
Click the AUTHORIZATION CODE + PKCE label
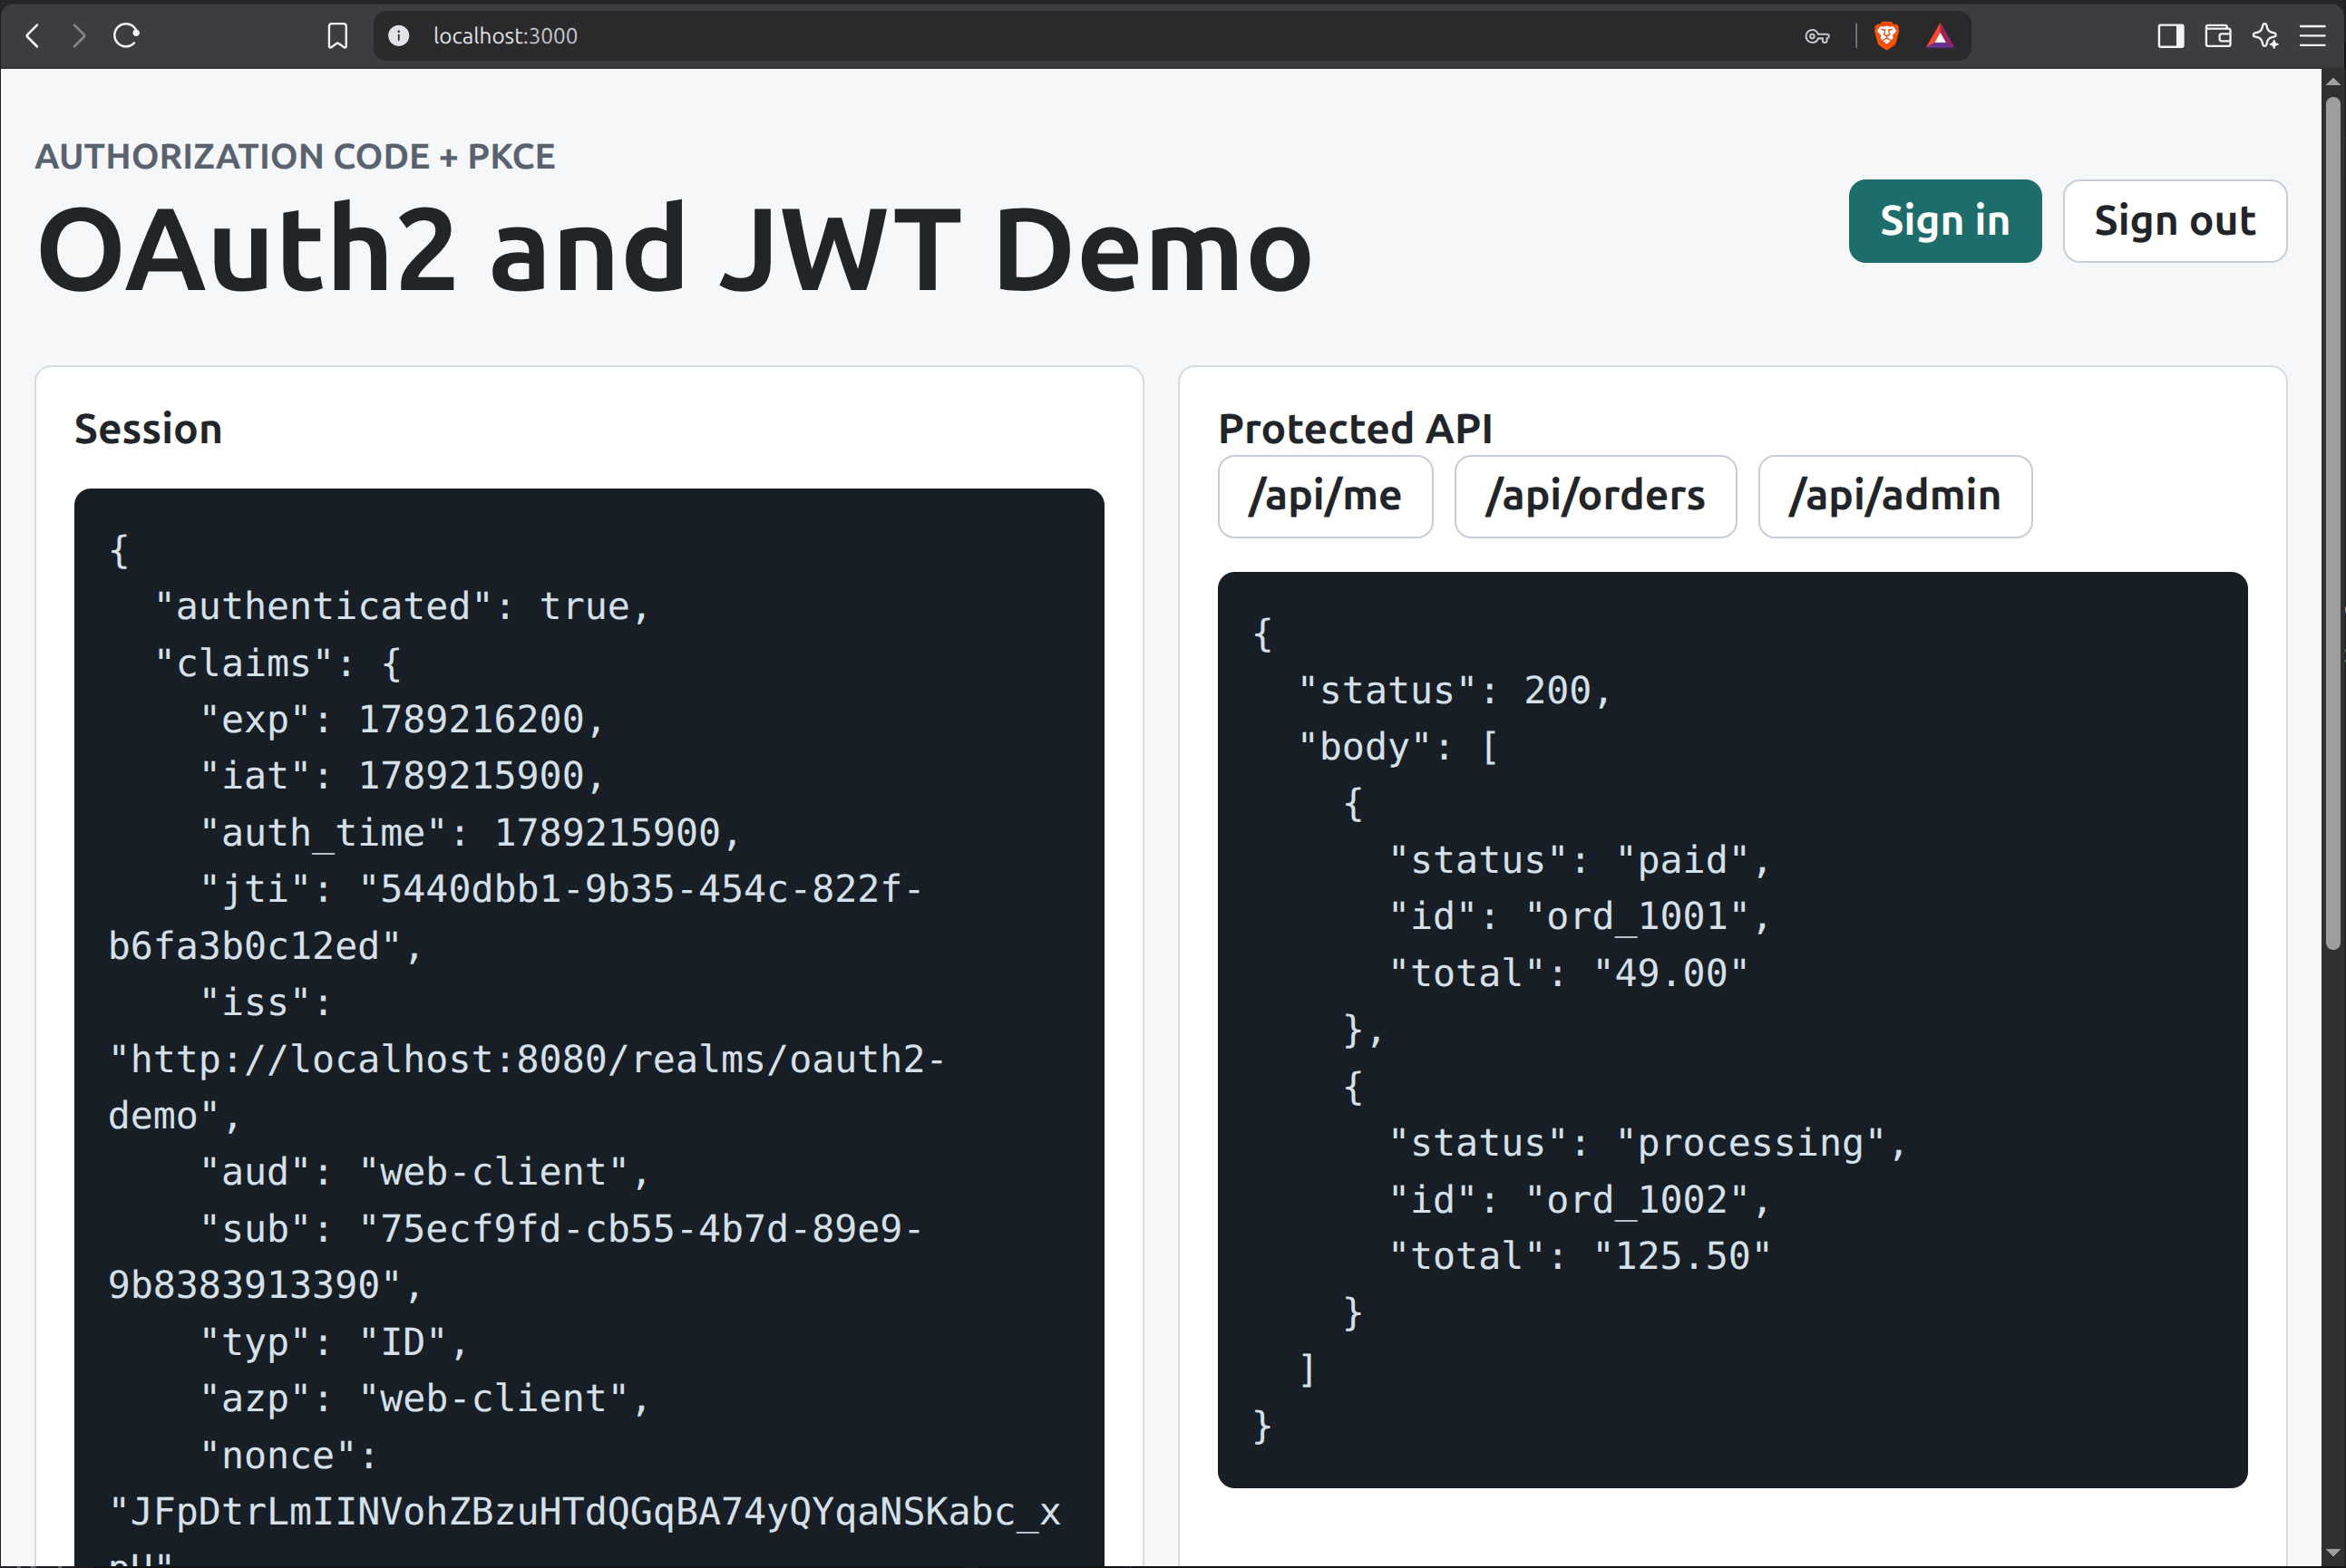click(x=295, y=156)
